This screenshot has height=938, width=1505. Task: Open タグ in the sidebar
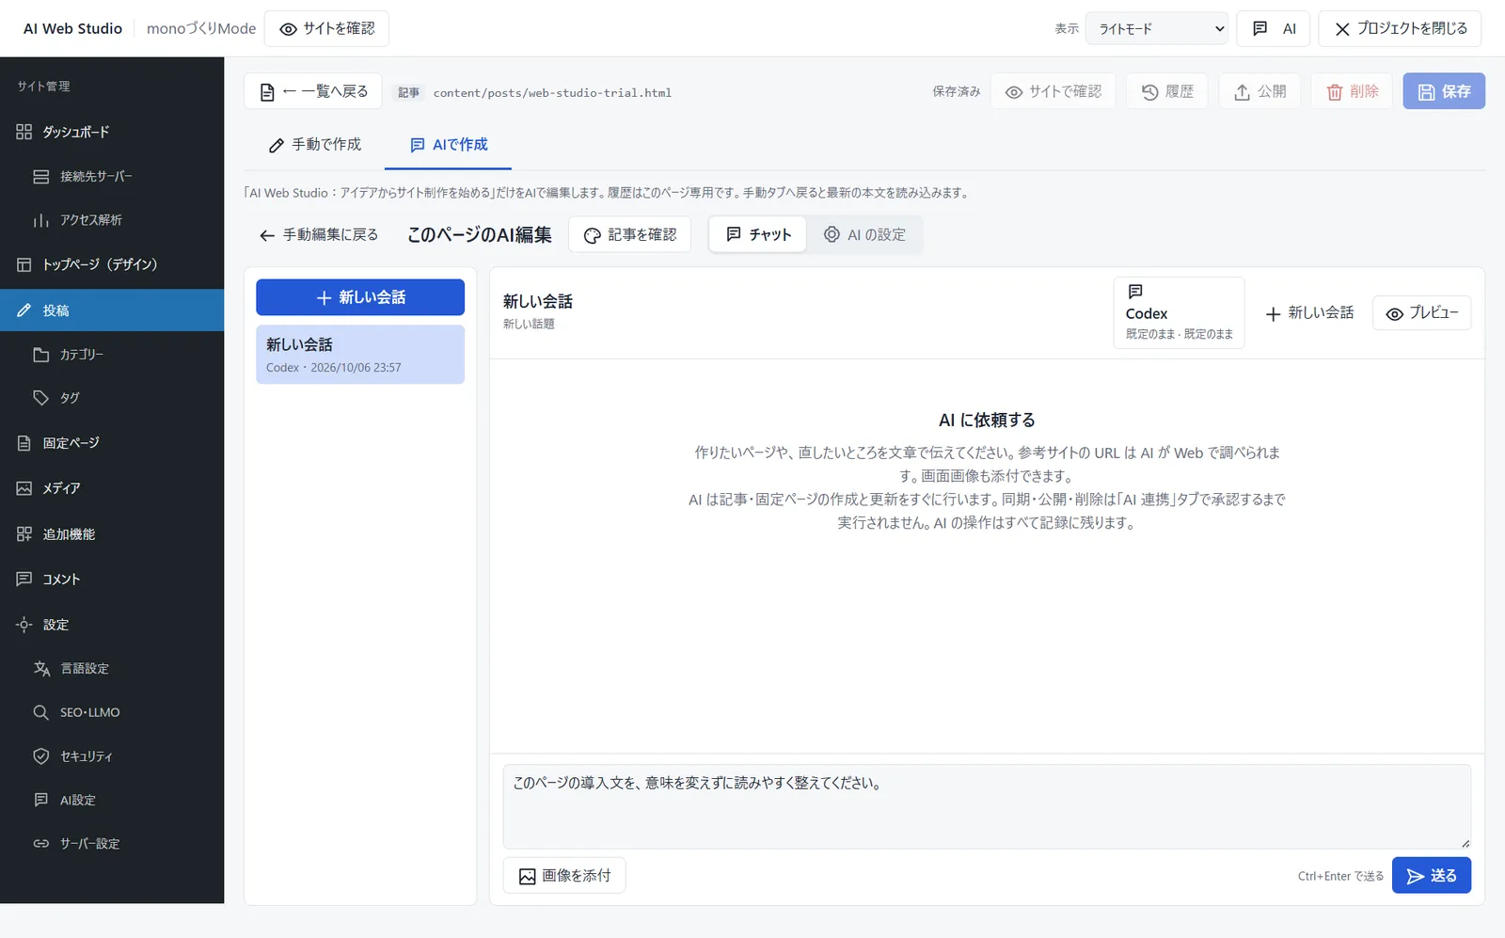[x=112, y=398]
